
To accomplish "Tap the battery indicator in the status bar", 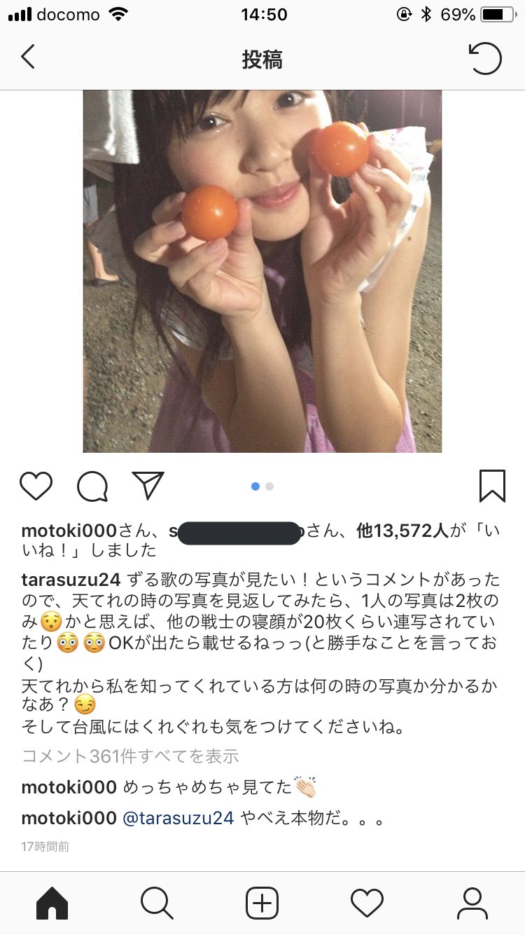I will [497, 14].
